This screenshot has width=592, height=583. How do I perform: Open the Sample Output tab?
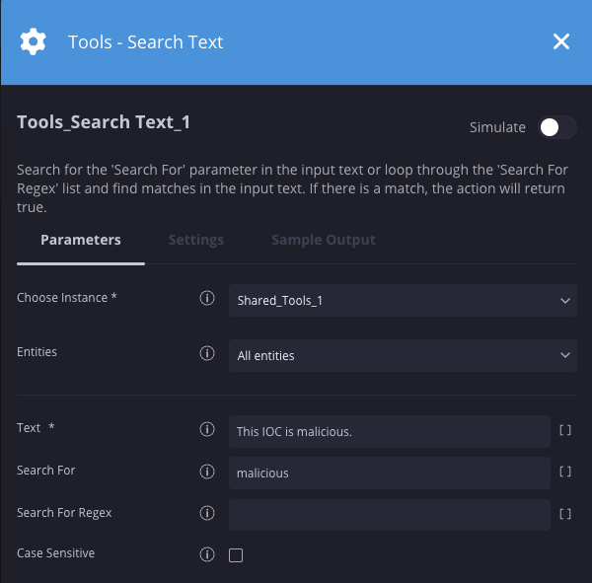323,240
